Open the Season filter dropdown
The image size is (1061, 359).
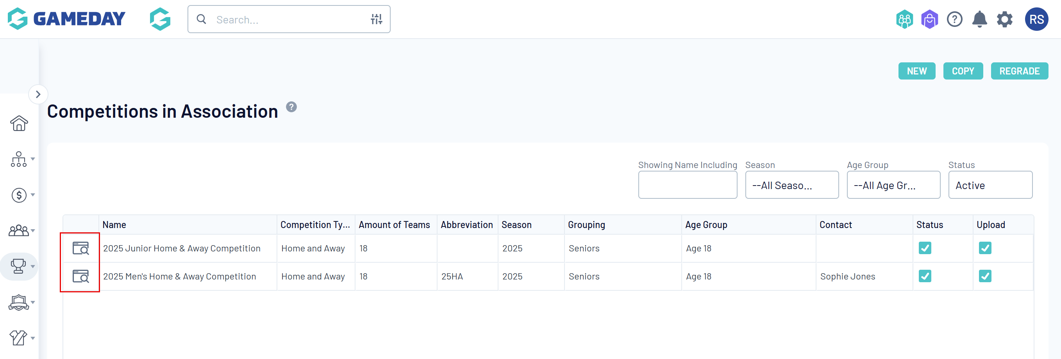tap(791, 185)
